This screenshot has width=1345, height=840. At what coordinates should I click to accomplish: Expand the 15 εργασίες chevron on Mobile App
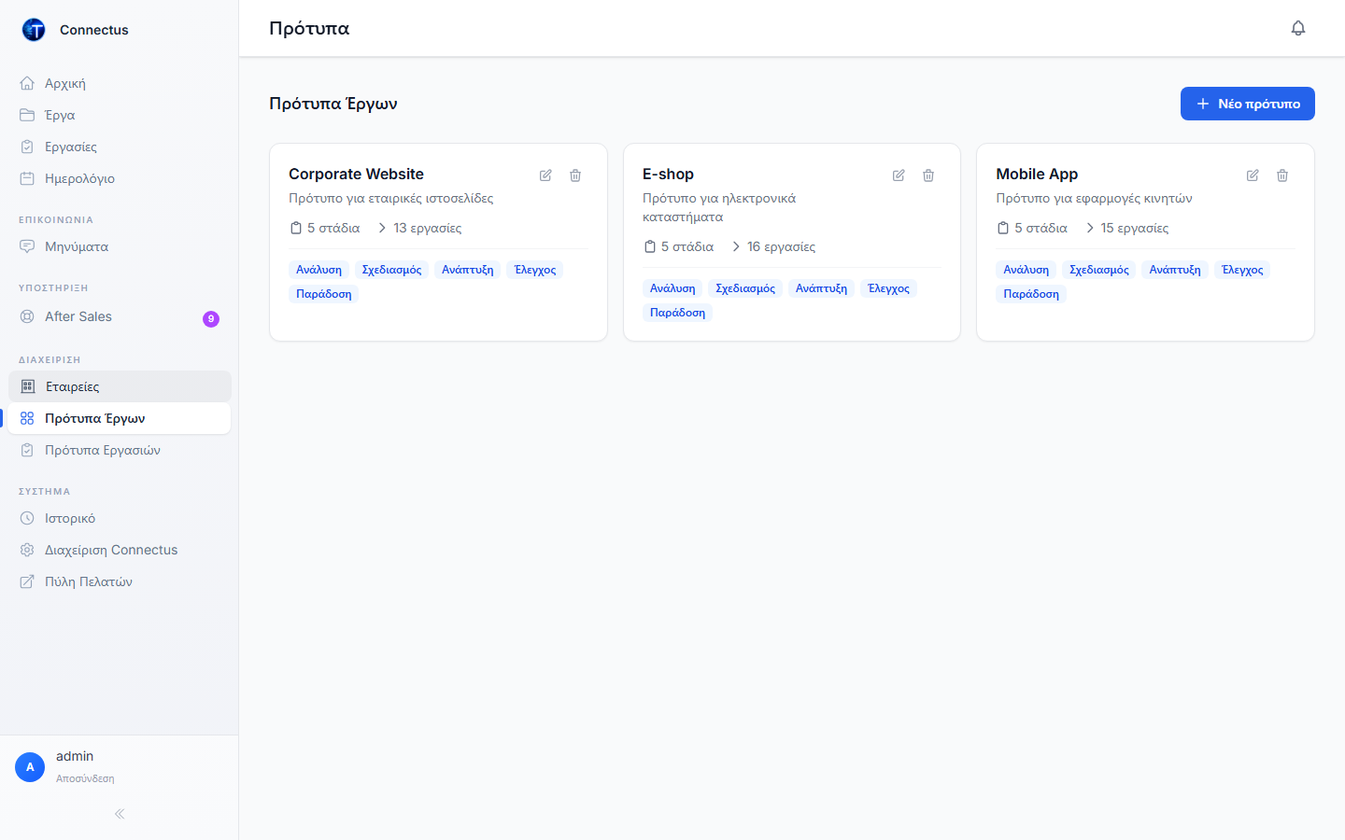[x=1089, y=228]
